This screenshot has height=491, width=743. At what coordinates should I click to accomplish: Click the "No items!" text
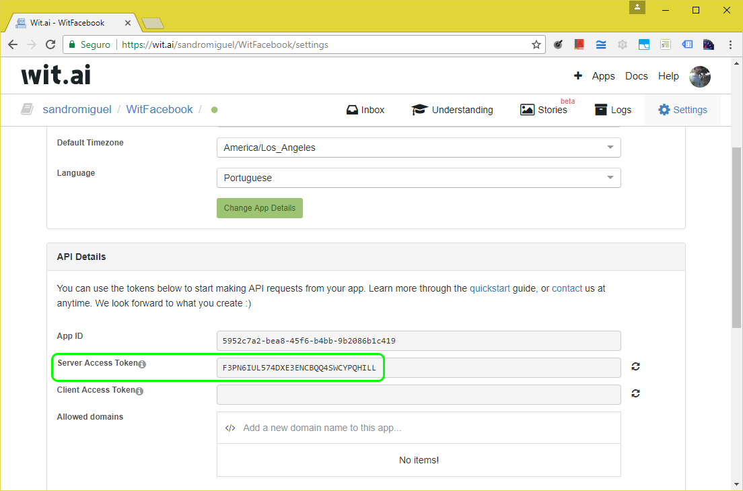[x=419, y=460]
